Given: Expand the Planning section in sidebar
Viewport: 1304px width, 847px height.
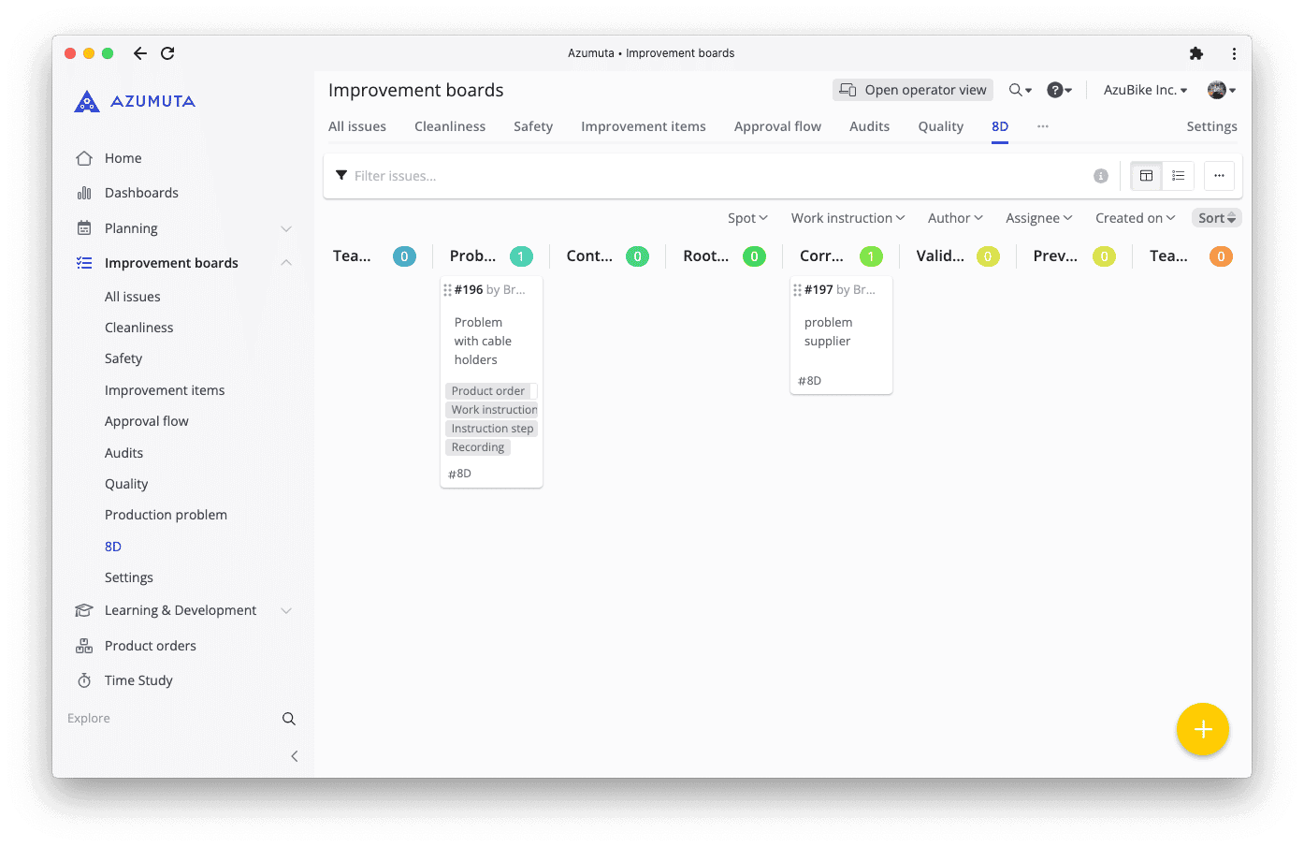Looking at the screenshot, I should coord(286,228).
